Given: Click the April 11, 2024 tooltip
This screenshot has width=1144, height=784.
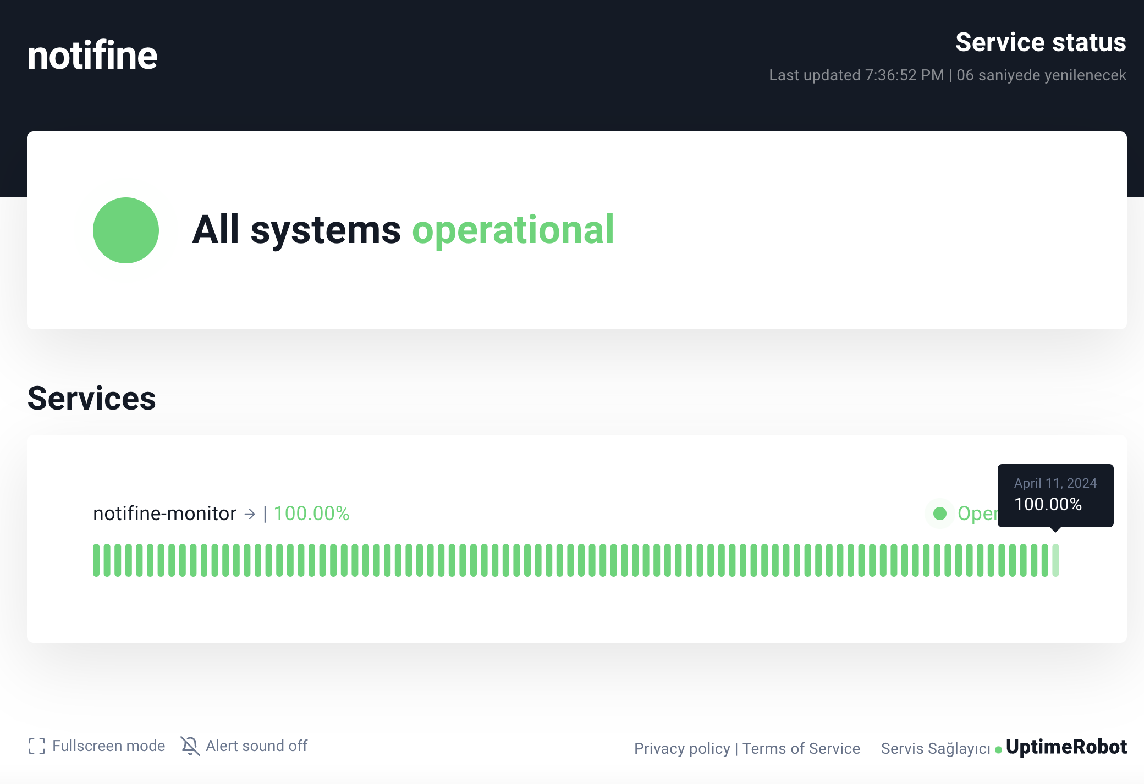Looking at the screenshot, I should point(1055,495).
